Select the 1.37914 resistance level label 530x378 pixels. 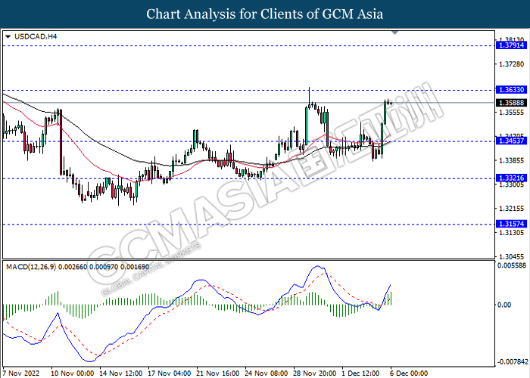coord(511,45)
